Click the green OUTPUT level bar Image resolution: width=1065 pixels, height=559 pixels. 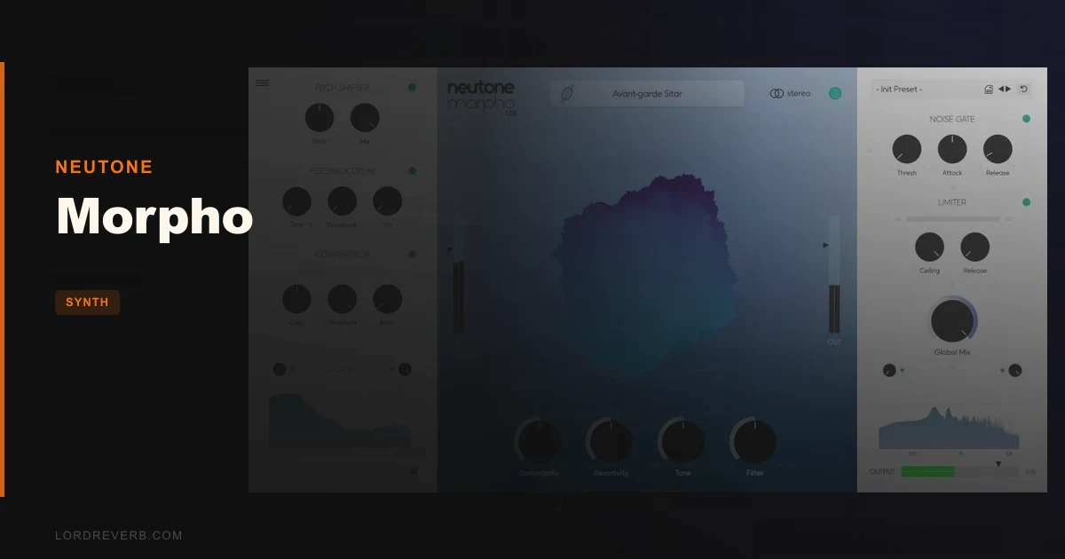pyautogui.click(x=927, y=471)
